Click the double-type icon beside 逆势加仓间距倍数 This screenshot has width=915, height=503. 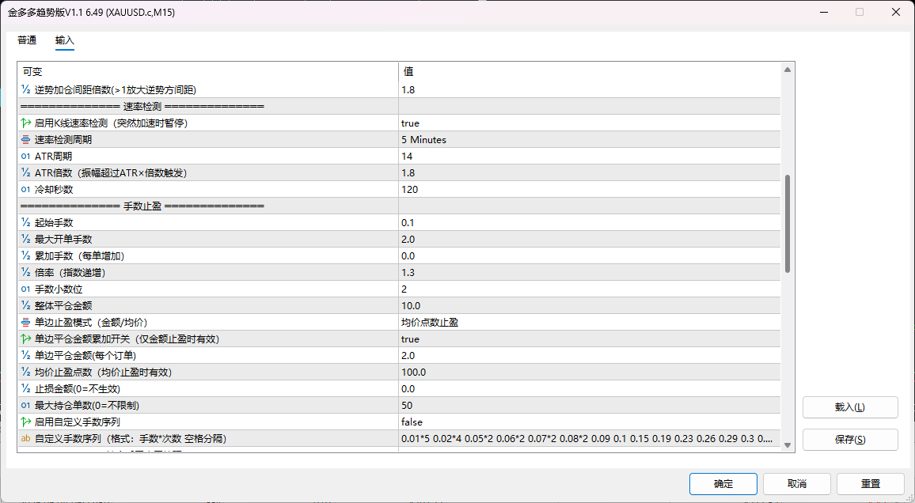coord(25,89)
